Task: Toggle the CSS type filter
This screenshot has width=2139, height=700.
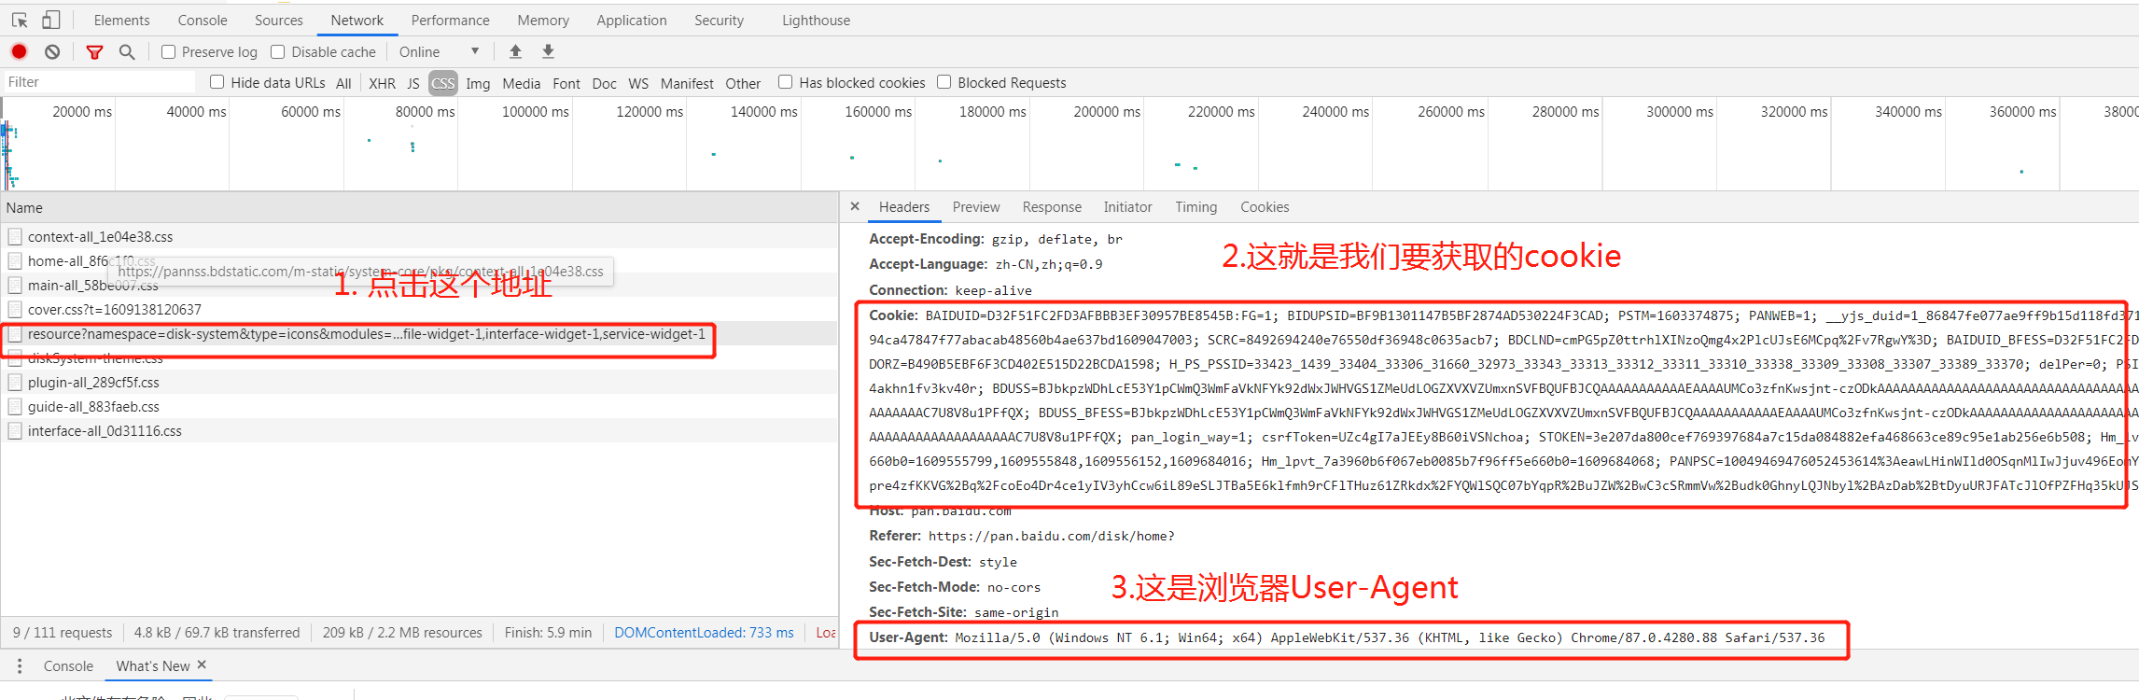Action: 443,83
